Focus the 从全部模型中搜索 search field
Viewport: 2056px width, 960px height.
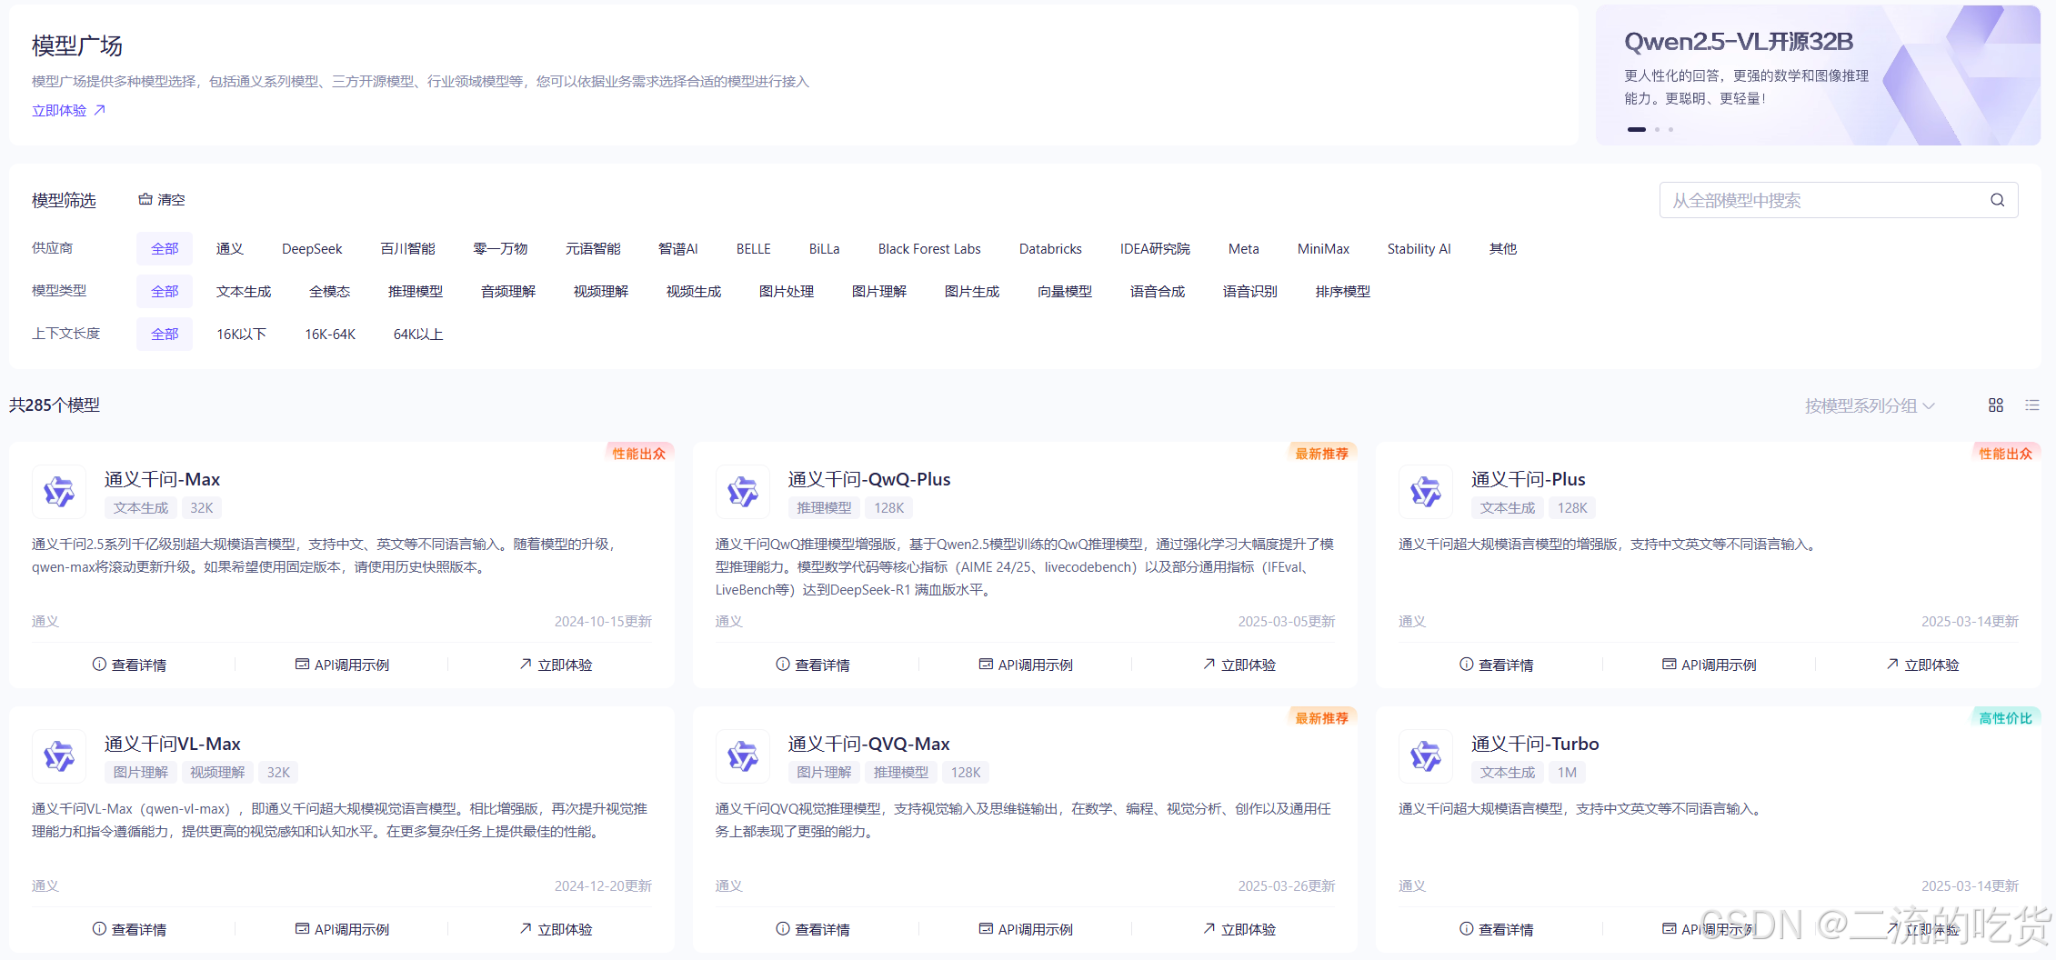click(x=1838, y=200)
